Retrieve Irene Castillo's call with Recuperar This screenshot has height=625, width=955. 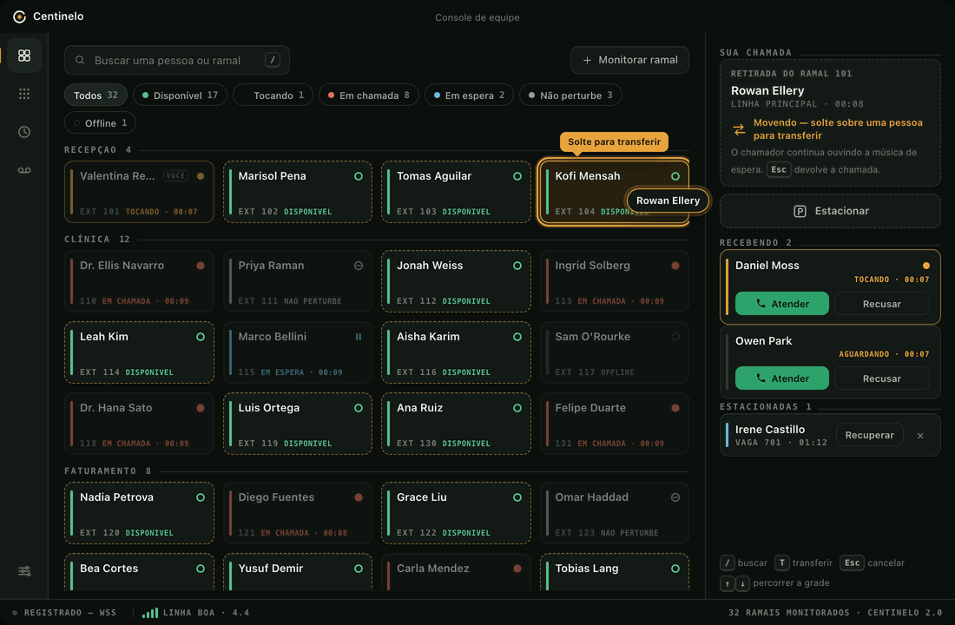[869, 435]
